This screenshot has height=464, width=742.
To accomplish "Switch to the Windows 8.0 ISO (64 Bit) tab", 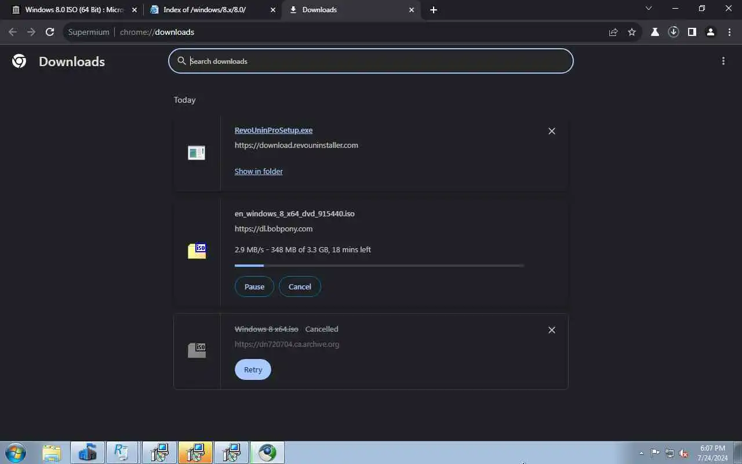I will (74, 10).
